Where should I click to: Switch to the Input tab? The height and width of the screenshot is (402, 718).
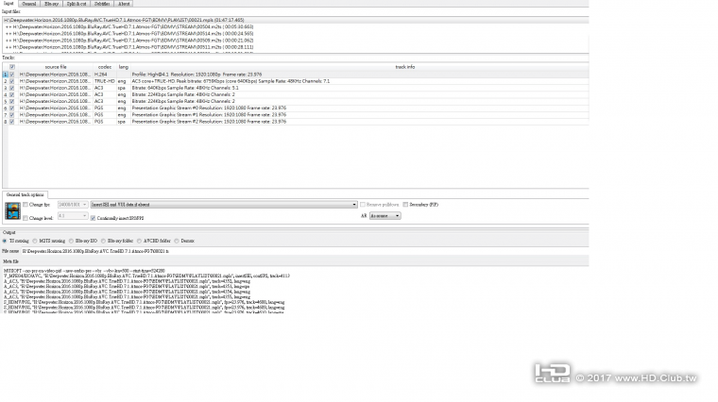tap(9, 3)
